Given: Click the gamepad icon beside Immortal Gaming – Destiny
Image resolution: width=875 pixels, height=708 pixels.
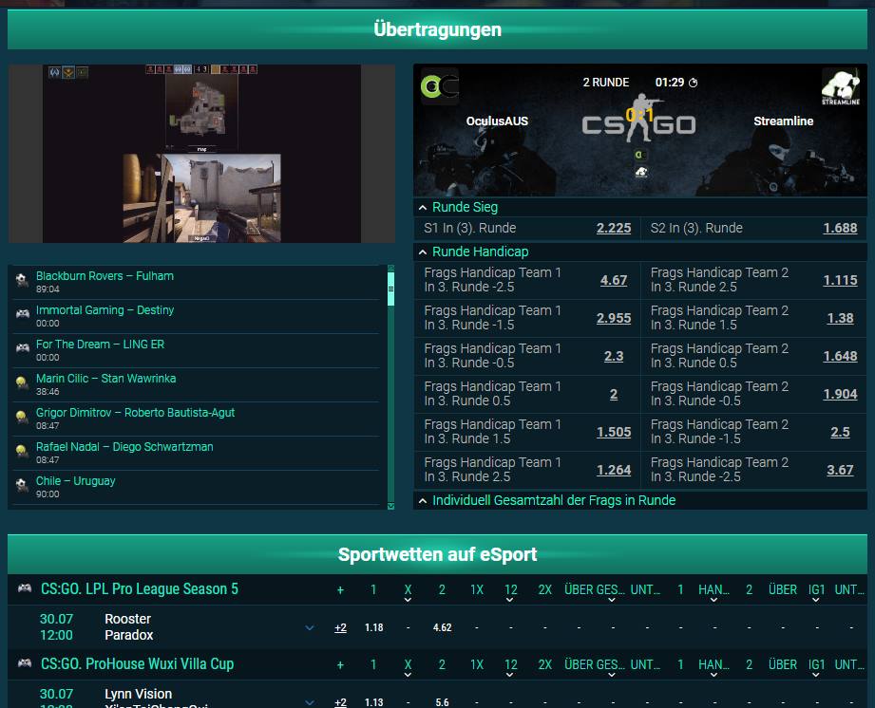Looking at the screenshot, I should click(x=22, y=314).
